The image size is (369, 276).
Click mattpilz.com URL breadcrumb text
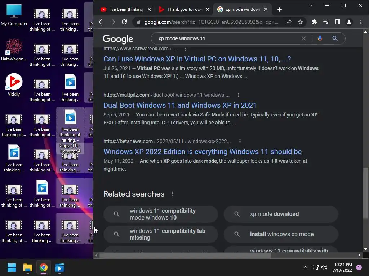[x=166, y=95]
